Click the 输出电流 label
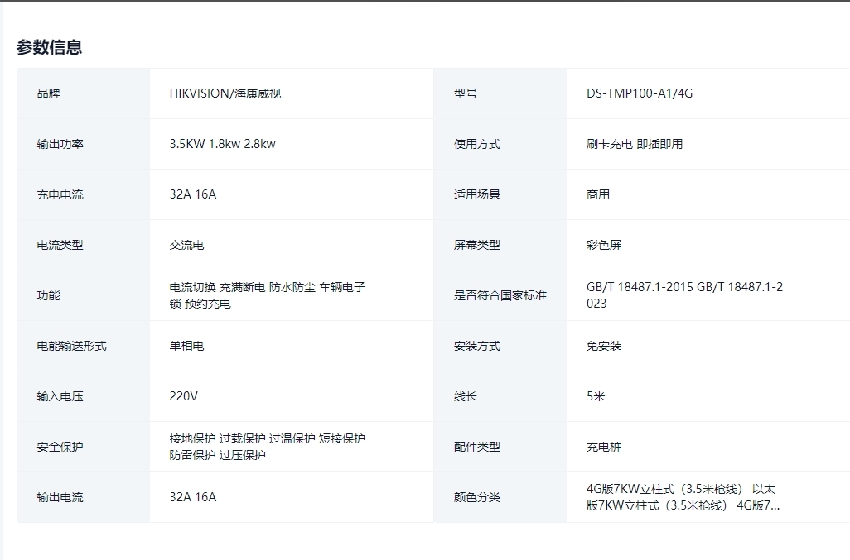 coord(60,497)
